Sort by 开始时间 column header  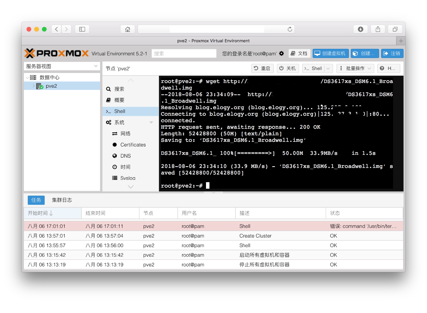coord(53,213)
